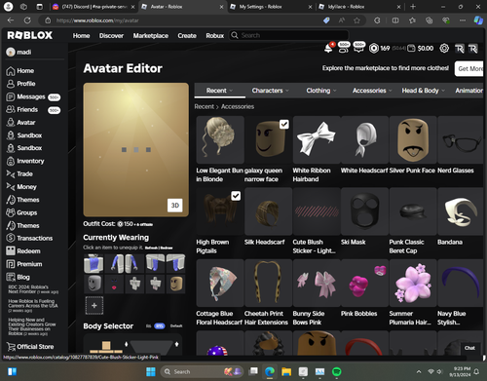Open Create in the top navigation
The width and height of the screenshot is (487, 381).
(187, 36)
